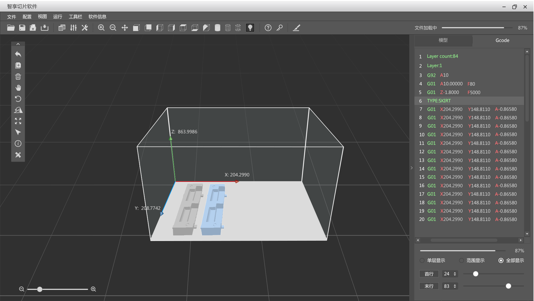Switch to the 模型 tab
The height and width of the screenshot is (301, 534).
tap(443, 40)
